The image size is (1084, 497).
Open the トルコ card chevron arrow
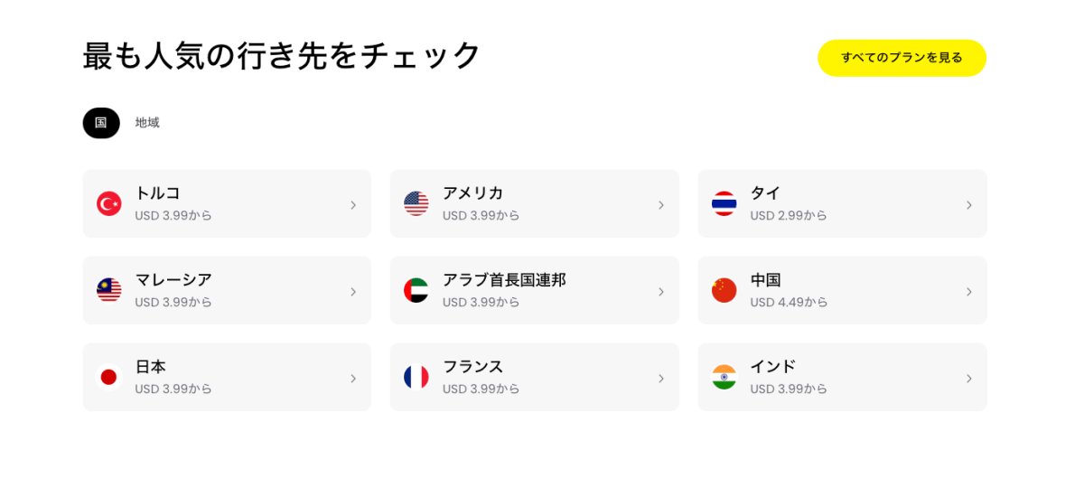point(353,205)
